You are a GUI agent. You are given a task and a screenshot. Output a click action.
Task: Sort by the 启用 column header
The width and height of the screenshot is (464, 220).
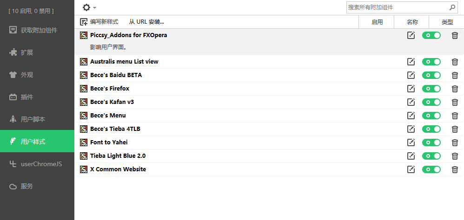(377, 22)
